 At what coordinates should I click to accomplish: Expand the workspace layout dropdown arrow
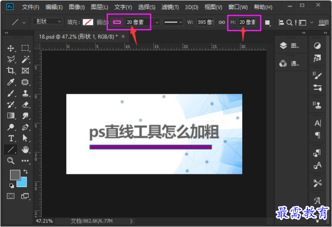pos(312,22)
